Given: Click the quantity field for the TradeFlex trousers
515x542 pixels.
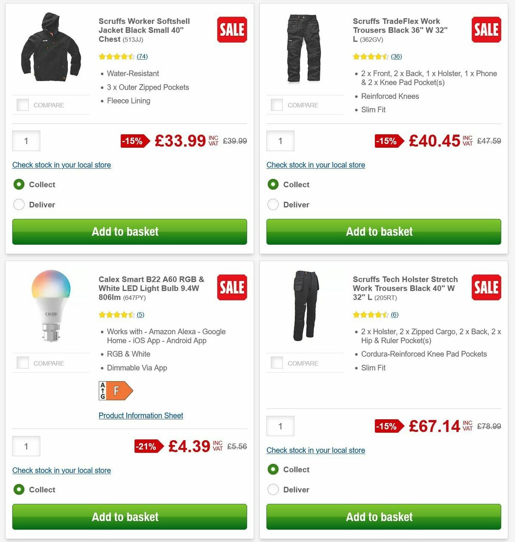Looking at the screenshot, I should click(280, 141).
